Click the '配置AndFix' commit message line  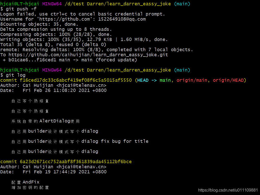[25, 182]
